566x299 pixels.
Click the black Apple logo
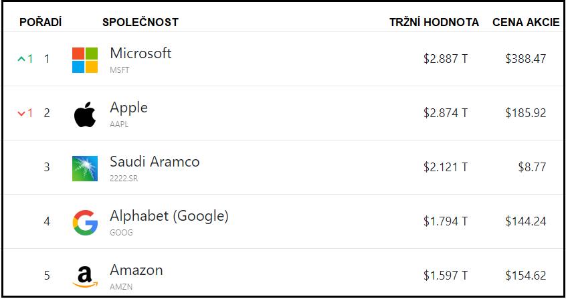pos(85,114)
